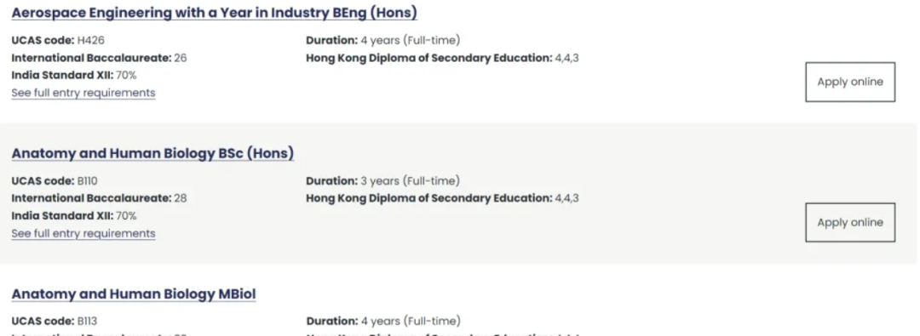Click International Baccalaureate 28 requirement

point(99,198)
